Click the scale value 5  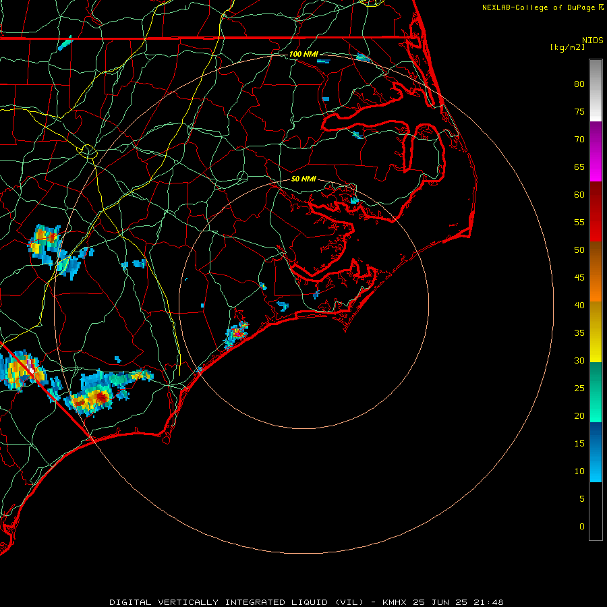582,499
